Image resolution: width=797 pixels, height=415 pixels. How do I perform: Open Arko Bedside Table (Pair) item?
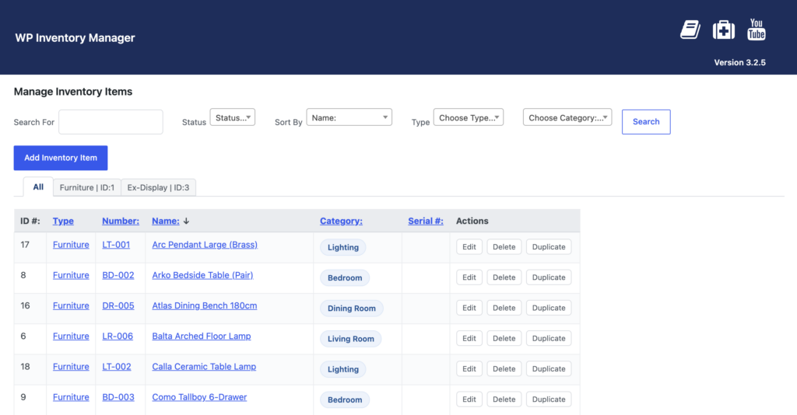coord(202,275)
